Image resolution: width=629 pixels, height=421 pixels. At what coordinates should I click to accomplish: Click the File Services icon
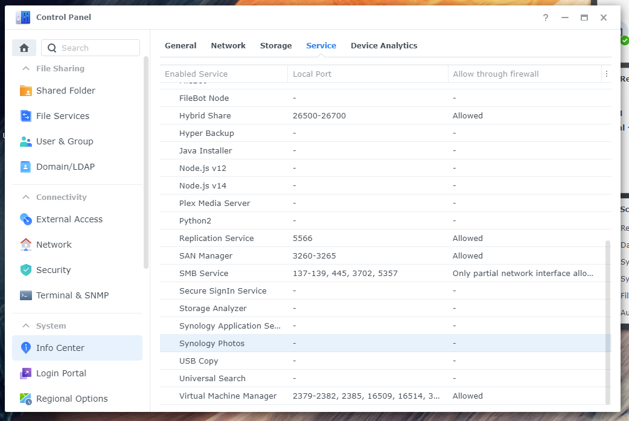click(x=26, y=116)
